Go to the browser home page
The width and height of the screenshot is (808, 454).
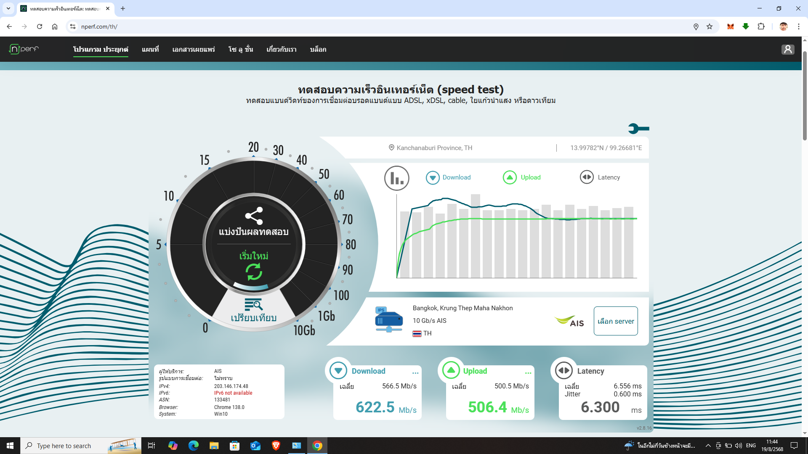(x=55, y=26)
